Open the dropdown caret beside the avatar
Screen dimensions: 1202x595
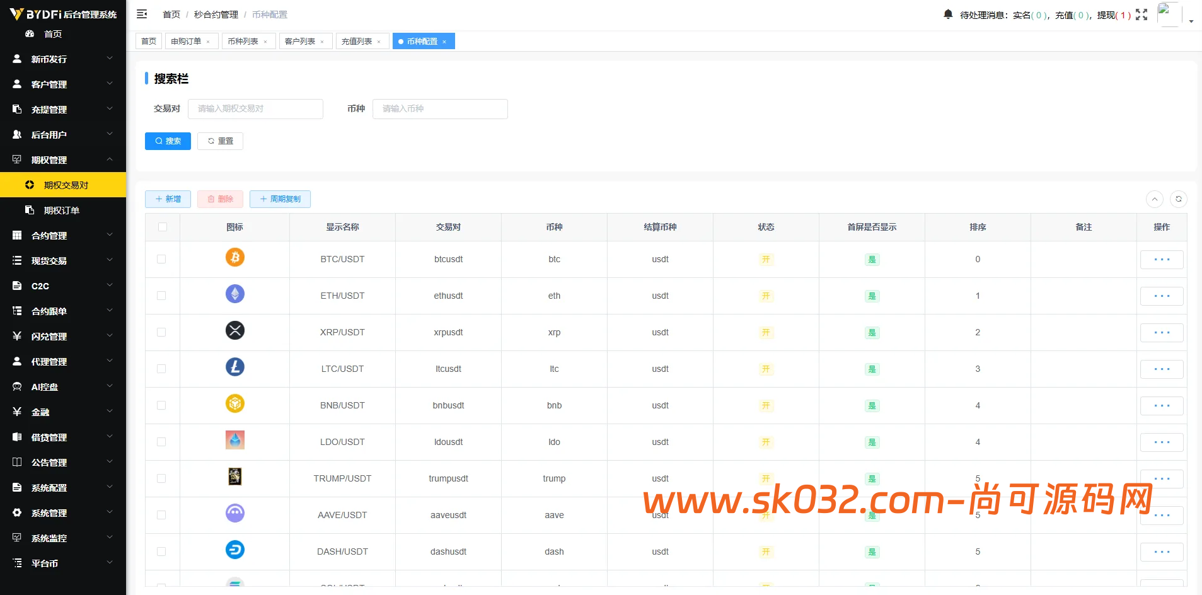[1191, 21]
